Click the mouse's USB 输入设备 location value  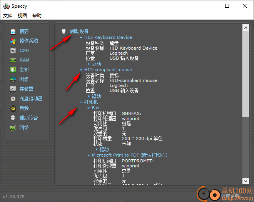point(124,90)
